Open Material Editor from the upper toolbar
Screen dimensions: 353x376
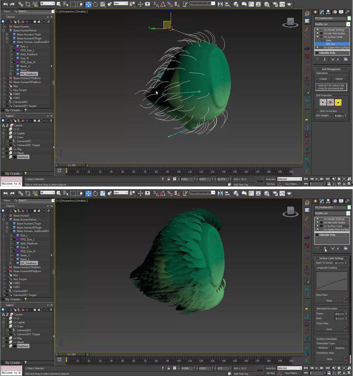(267, 4)
